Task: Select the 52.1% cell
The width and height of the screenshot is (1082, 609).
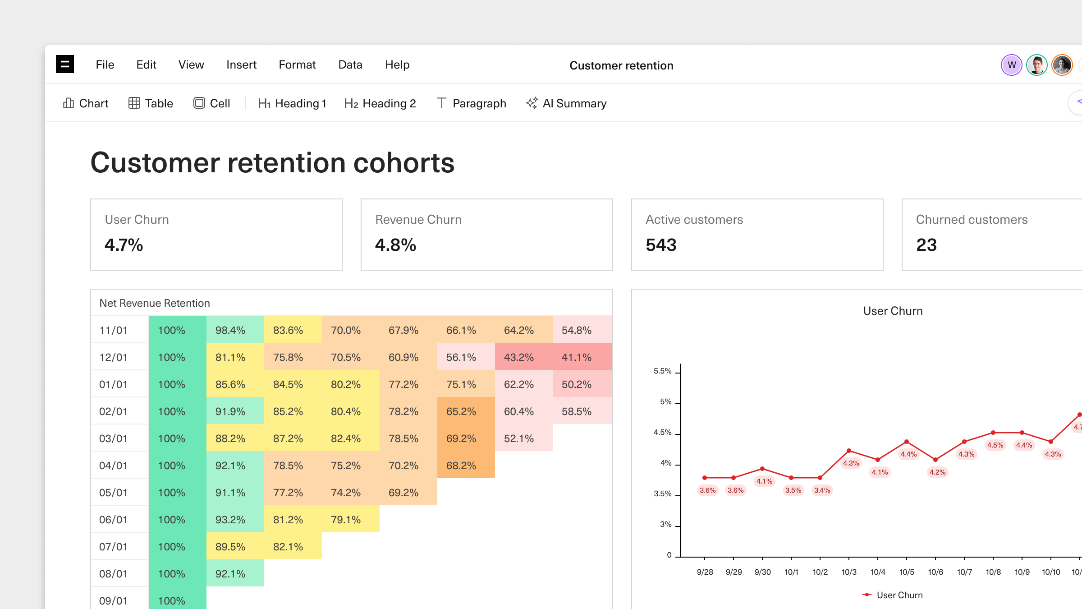Action: 524,438
